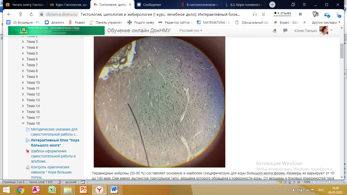Open the Видео - Google bookmark
Image resolution: width=347 pixels, height=195 pixels.
point(286,22)
